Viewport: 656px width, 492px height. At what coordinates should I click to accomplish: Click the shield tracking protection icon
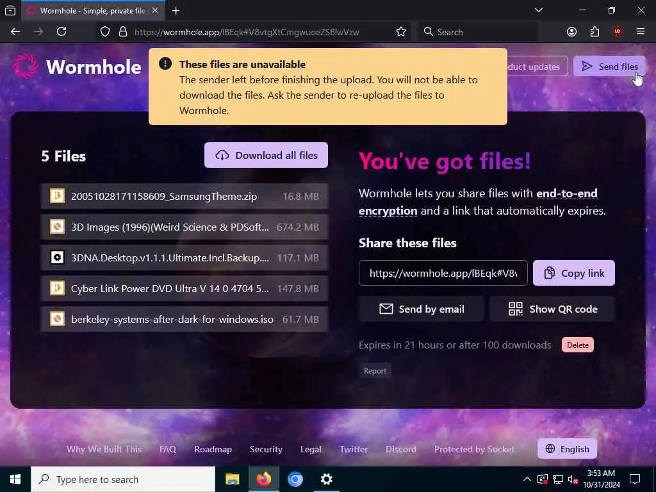tap(105, 32)
